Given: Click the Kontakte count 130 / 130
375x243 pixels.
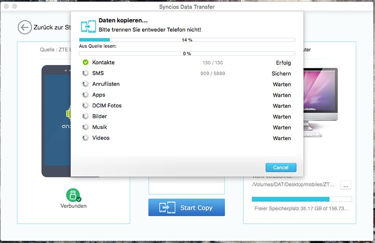Looking at the screenshot, I should tap(213, 63).
